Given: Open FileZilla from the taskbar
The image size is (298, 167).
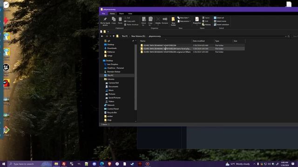Looking at the screenshot, I should click(64, 164).
